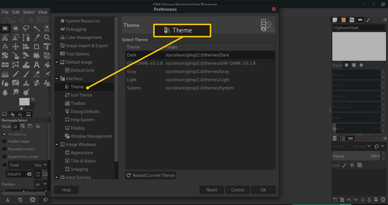Select the Clone stamp tool
388x205 pixels.
[x=26, y=83]
